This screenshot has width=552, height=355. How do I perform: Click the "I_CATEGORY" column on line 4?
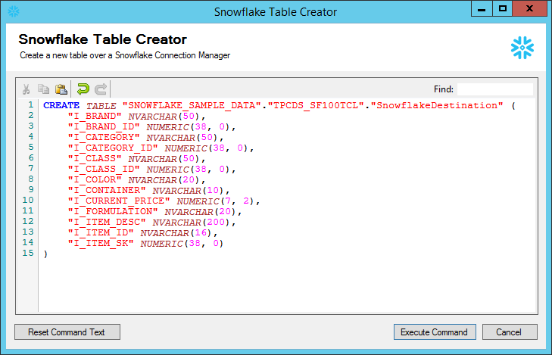tap(104, 137)
